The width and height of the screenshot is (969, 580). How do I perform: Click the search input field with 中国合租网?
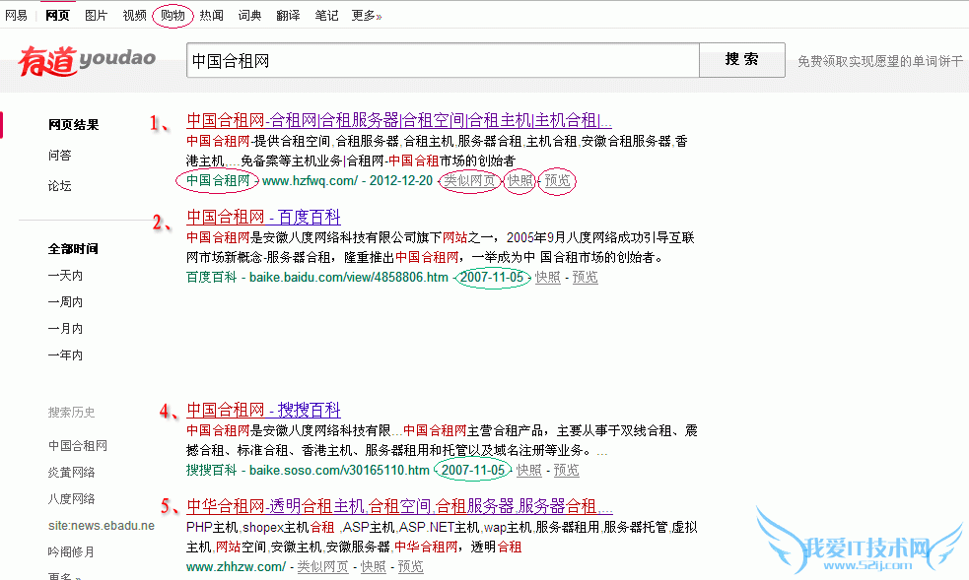click(443, 60)
